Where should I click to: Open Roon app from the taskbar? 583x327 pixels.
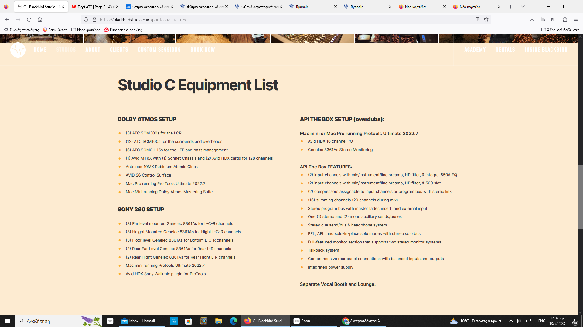coord(302,321)
